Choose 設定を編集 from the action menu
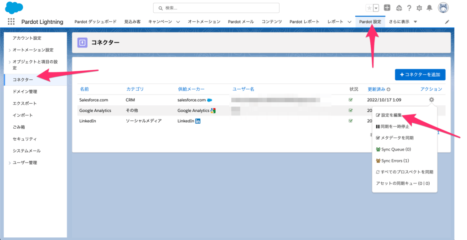 [389, 115]
